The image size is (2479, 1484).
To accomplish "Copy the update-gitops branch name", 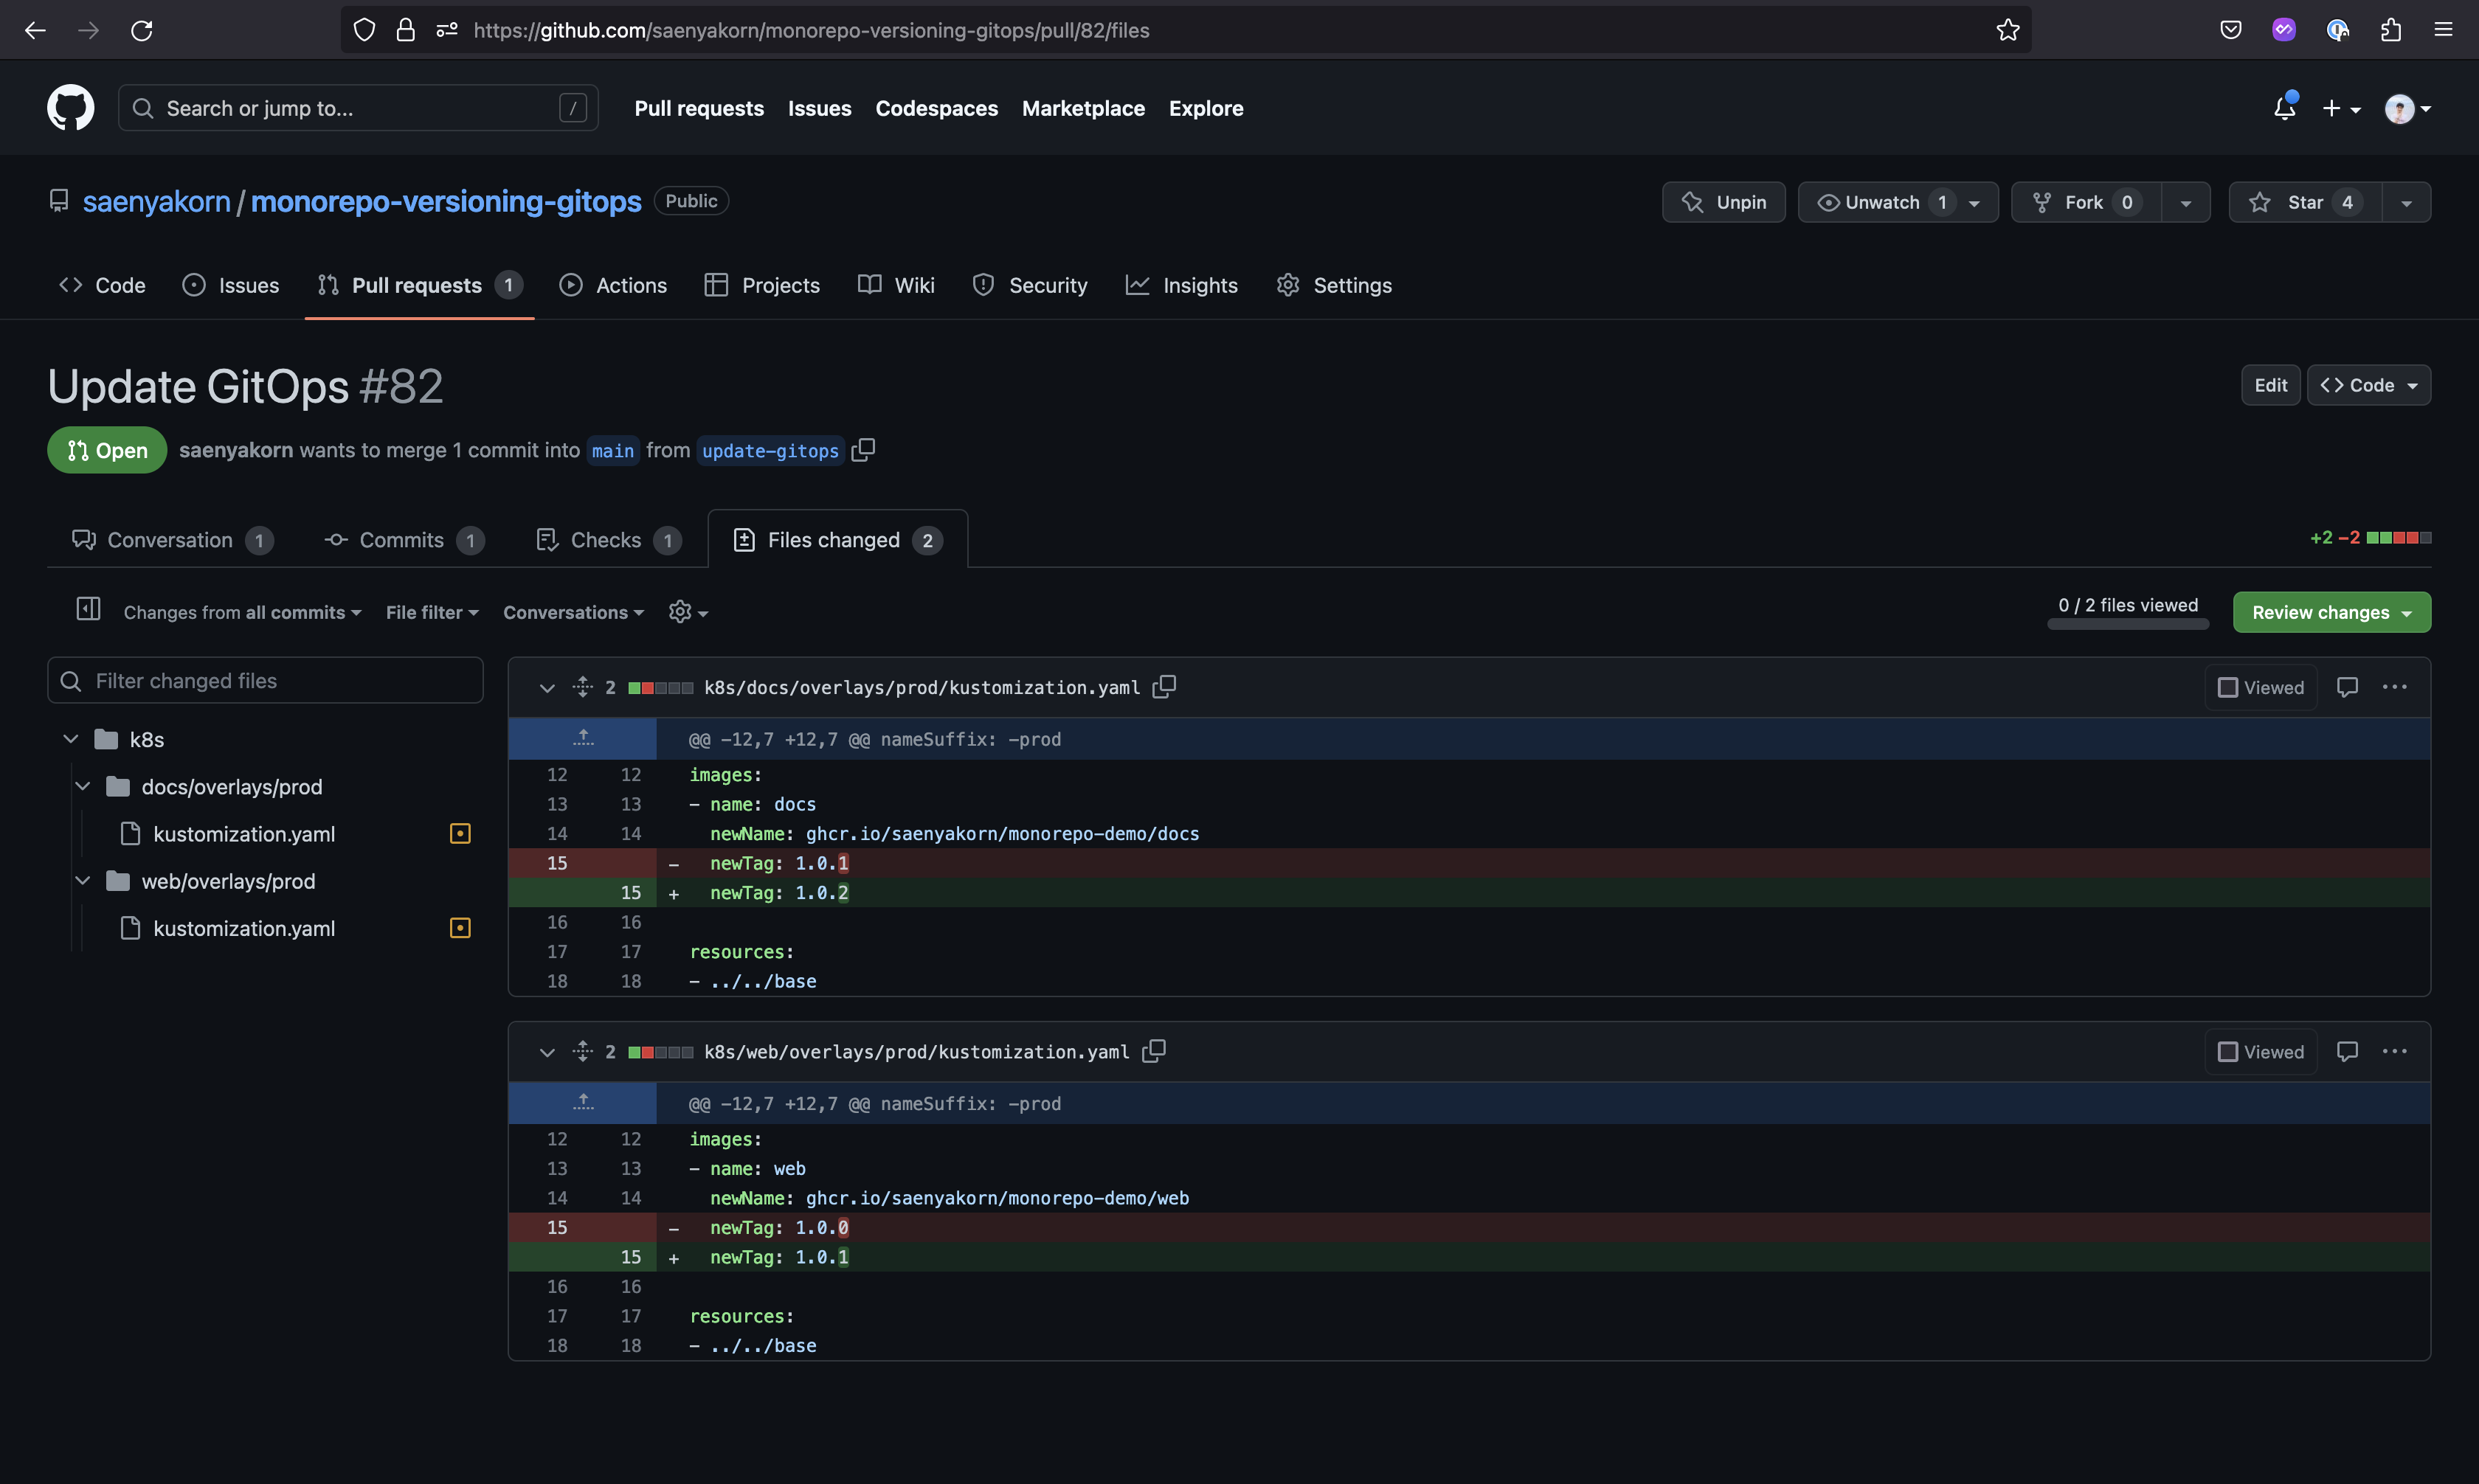I will pos(863,450).
